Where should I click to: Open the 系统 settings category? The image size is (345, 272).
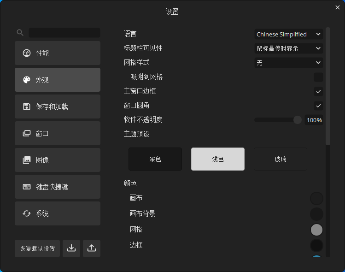point(58,213)
